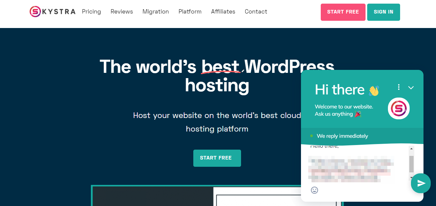
Task: Click the chat message scrollbar thumb
Action: click(411, 164)
